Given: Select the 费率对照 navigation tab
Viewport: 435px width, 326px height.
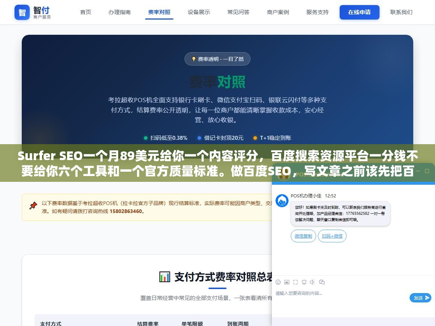Looking at the screenshot, I should (x=159, y=12).
